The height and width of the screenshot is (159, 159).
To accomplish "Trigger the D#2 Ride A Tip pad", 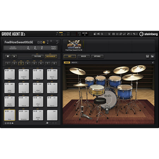I will (52, 75).
